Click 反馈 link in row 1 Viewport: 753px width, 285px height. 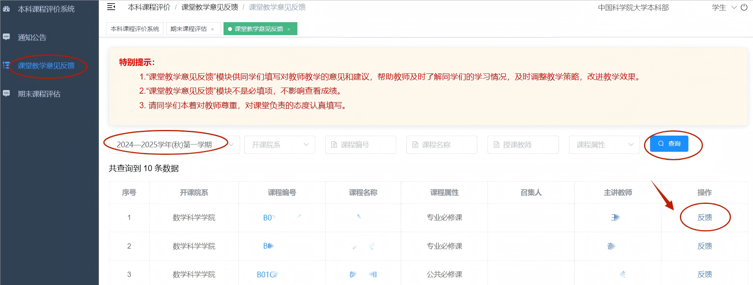tap(705, 218)
